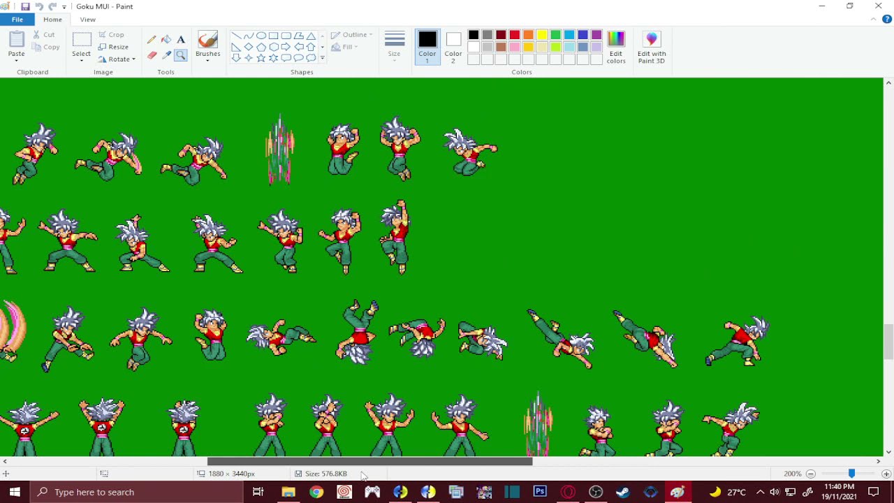Image resolution: width=894 pixels, height=503 pixels.
Task: Choose the Curve shape
Action: pos(249,36)
